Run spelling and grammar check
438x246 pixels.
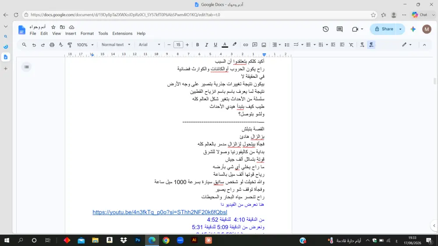click(x=60, y=45)
